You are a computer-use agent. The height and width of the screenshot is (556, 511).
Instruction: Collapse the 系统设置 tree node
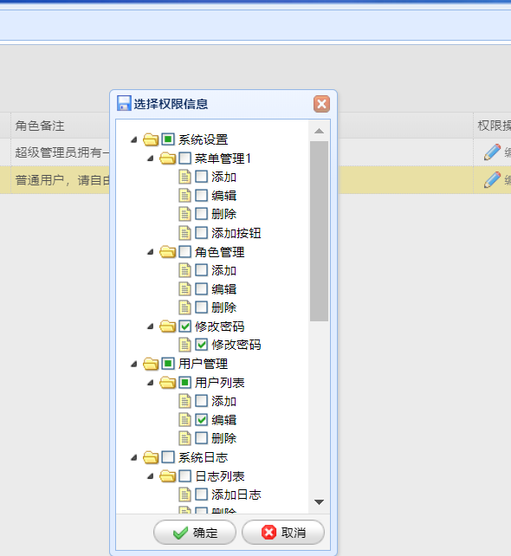[134, 139]
